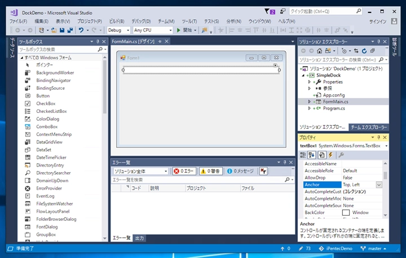
Task: Open the File menu
Action: pyautogui.click(x=19, y=21)
